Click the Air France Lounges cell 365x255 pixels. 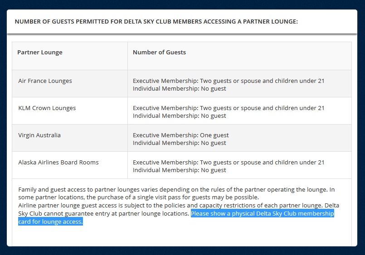(45, 81)
